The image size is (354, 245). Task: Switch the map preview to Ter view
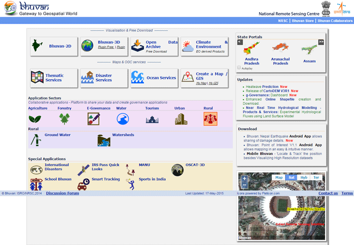[316, 177]
